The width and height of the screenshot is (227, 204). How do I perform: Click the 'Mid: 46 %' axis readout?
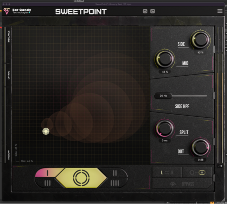click(x=27, y=161)
